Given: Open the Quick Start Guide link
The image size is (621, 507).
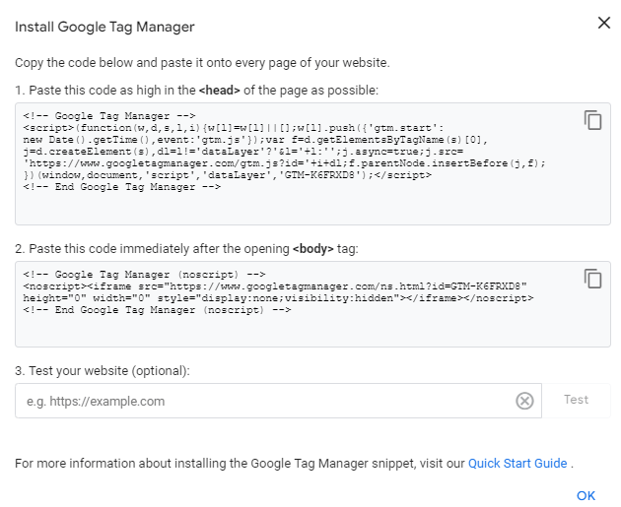Looking at the screenshot, I should (x=517, y=463).
